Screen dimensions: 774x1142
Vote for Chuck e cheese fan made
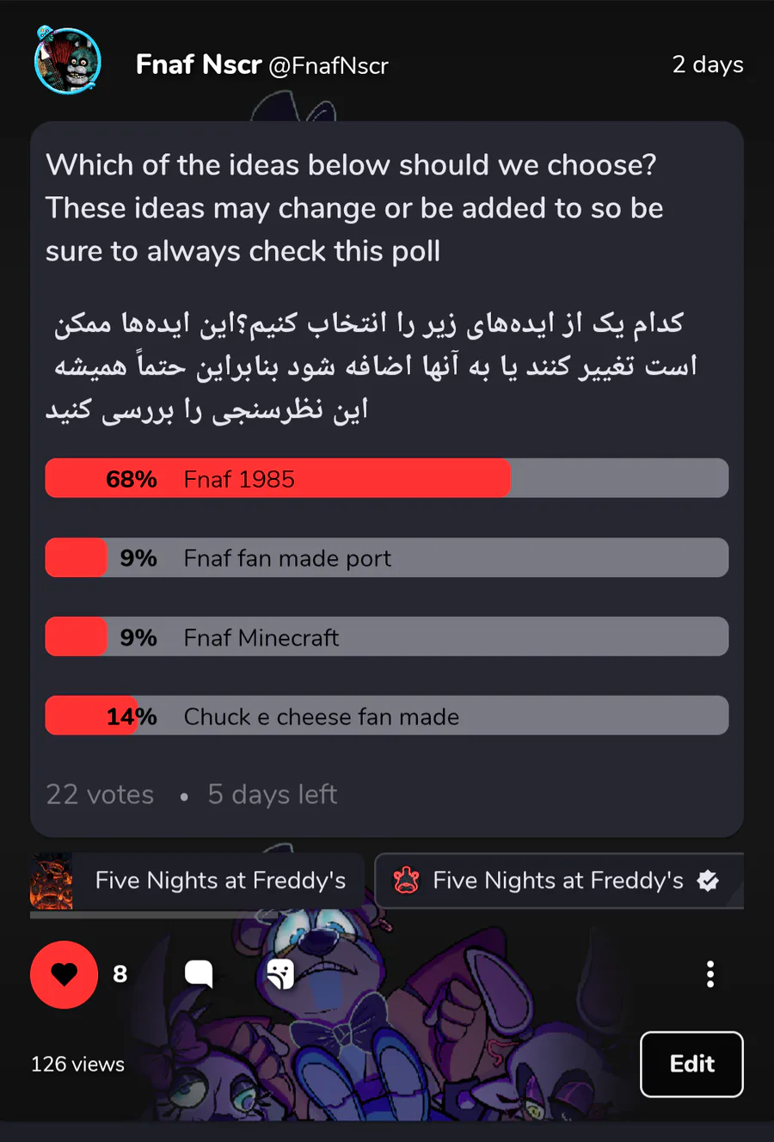point(387,716)
